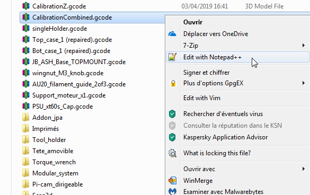Select the Top_case_1 (repaired).gcode name
The image size is (310, 195).
click(x=72, y=40)
